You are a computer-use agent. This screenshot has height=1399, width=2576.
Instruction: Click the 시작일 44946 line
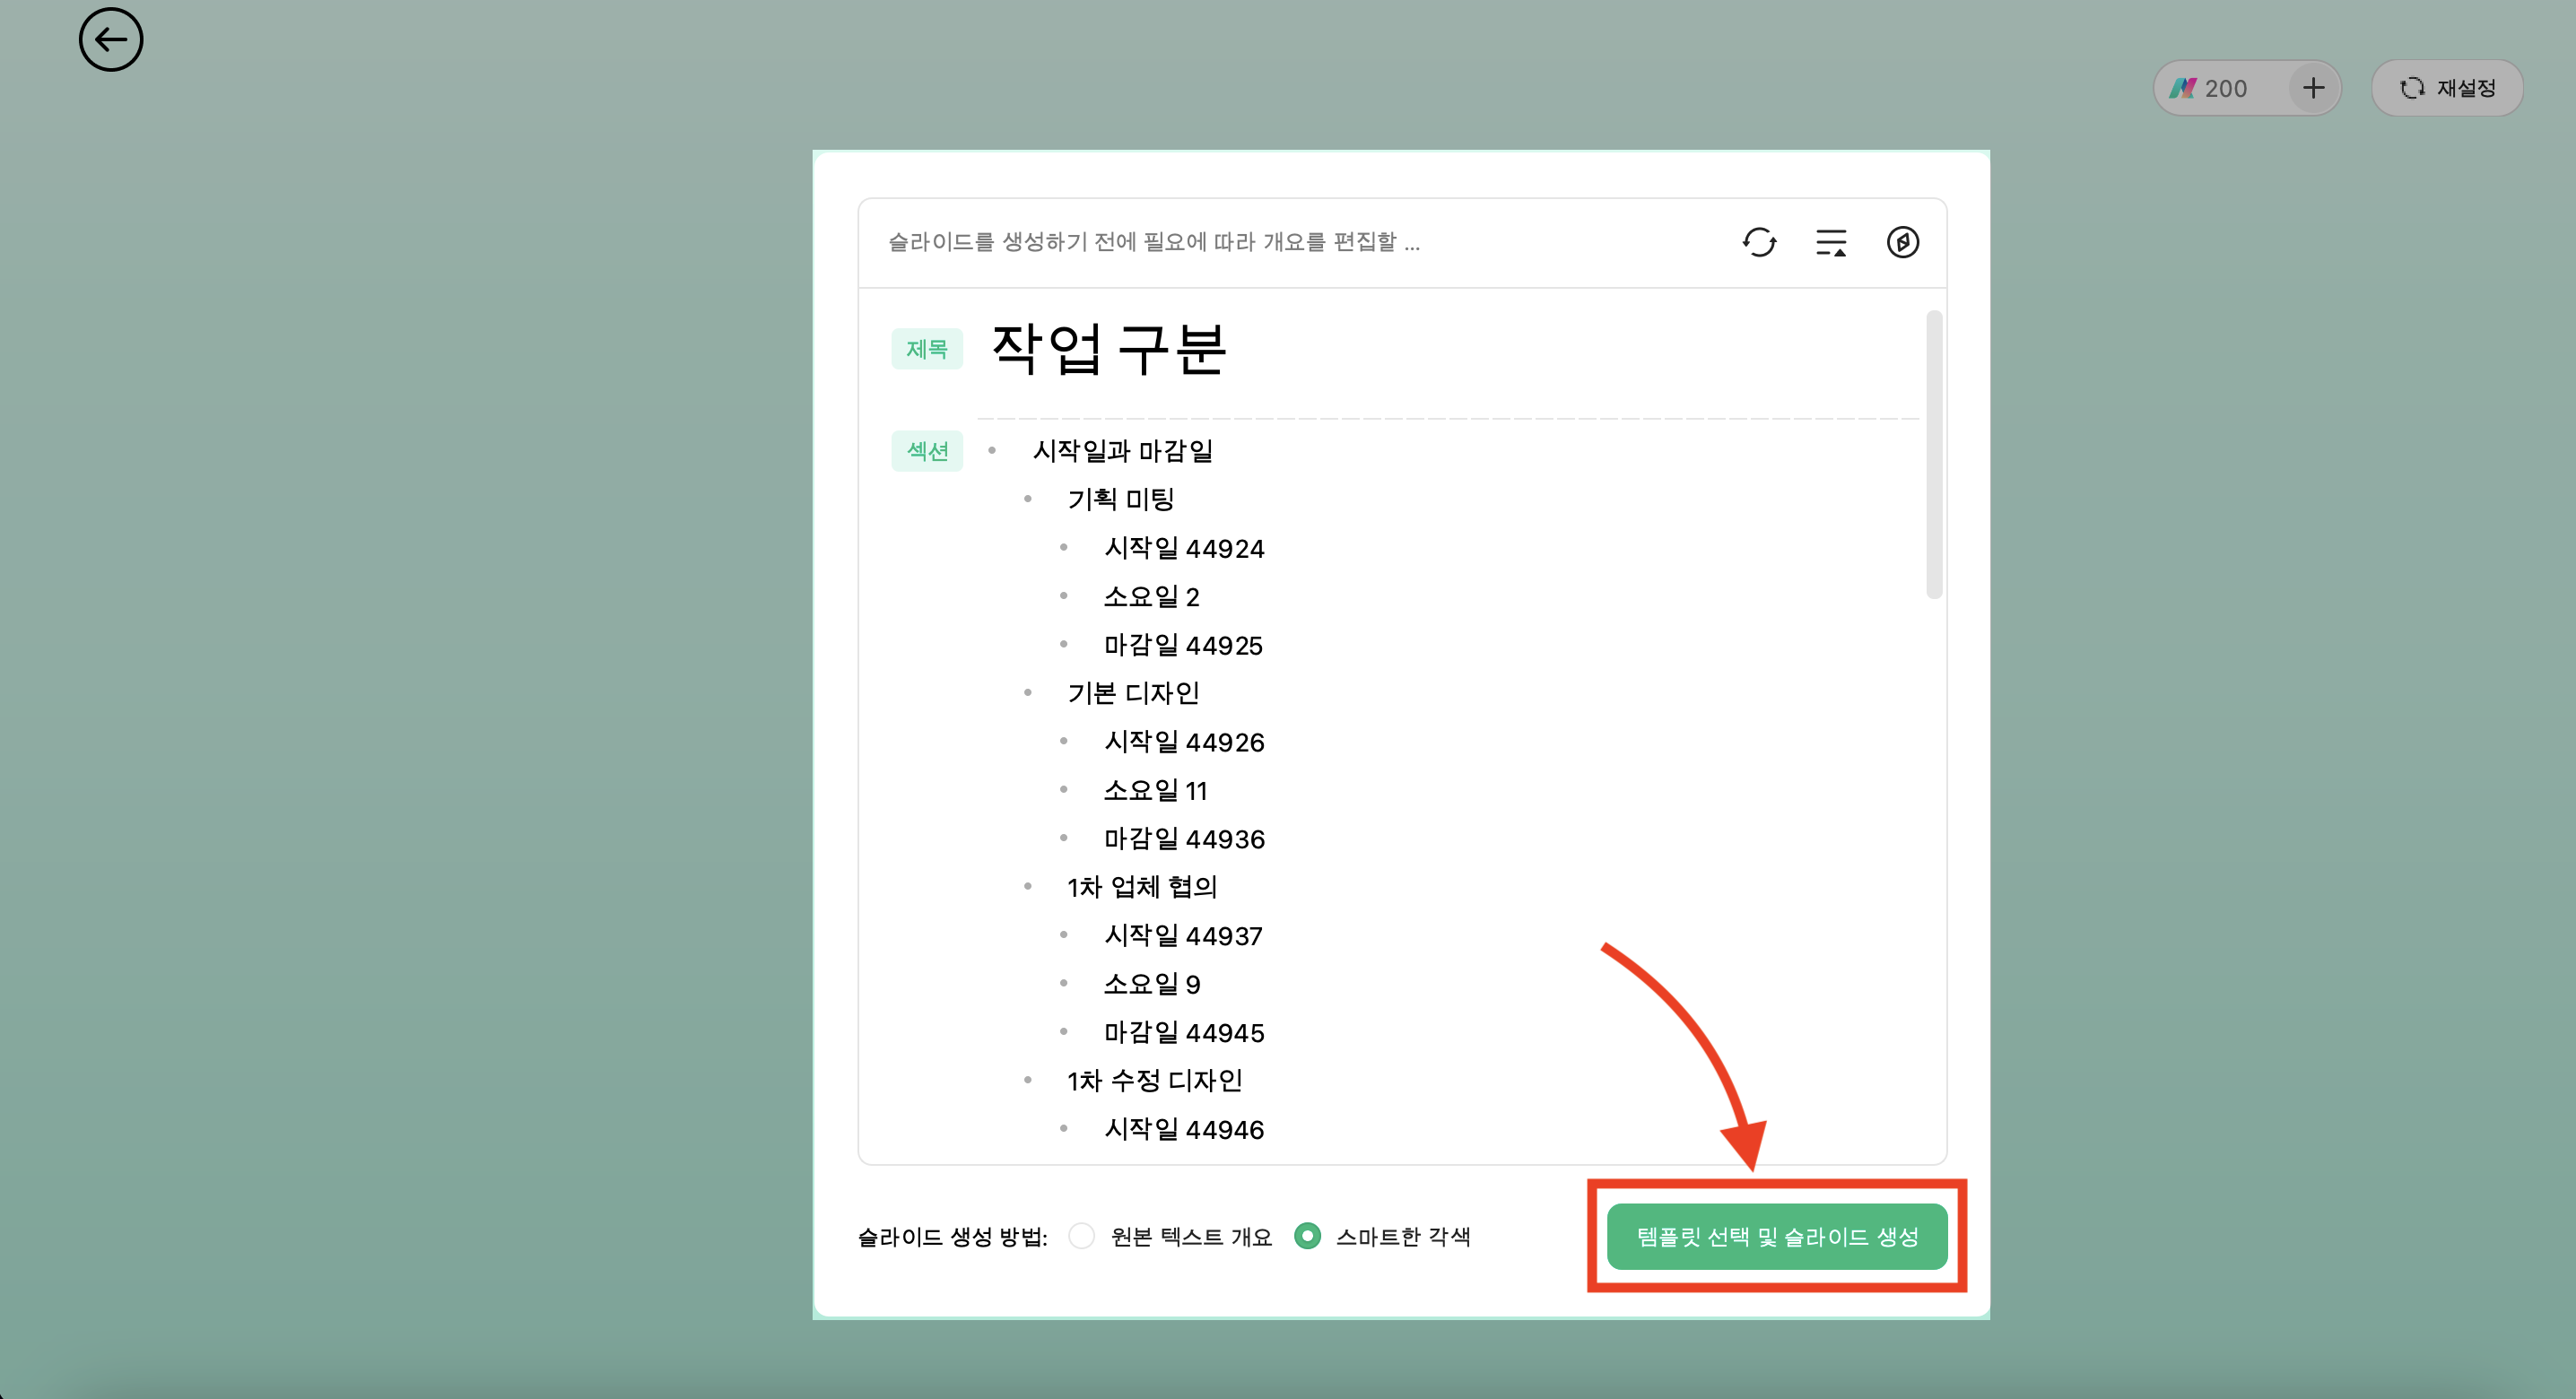click(1184, 1130)
